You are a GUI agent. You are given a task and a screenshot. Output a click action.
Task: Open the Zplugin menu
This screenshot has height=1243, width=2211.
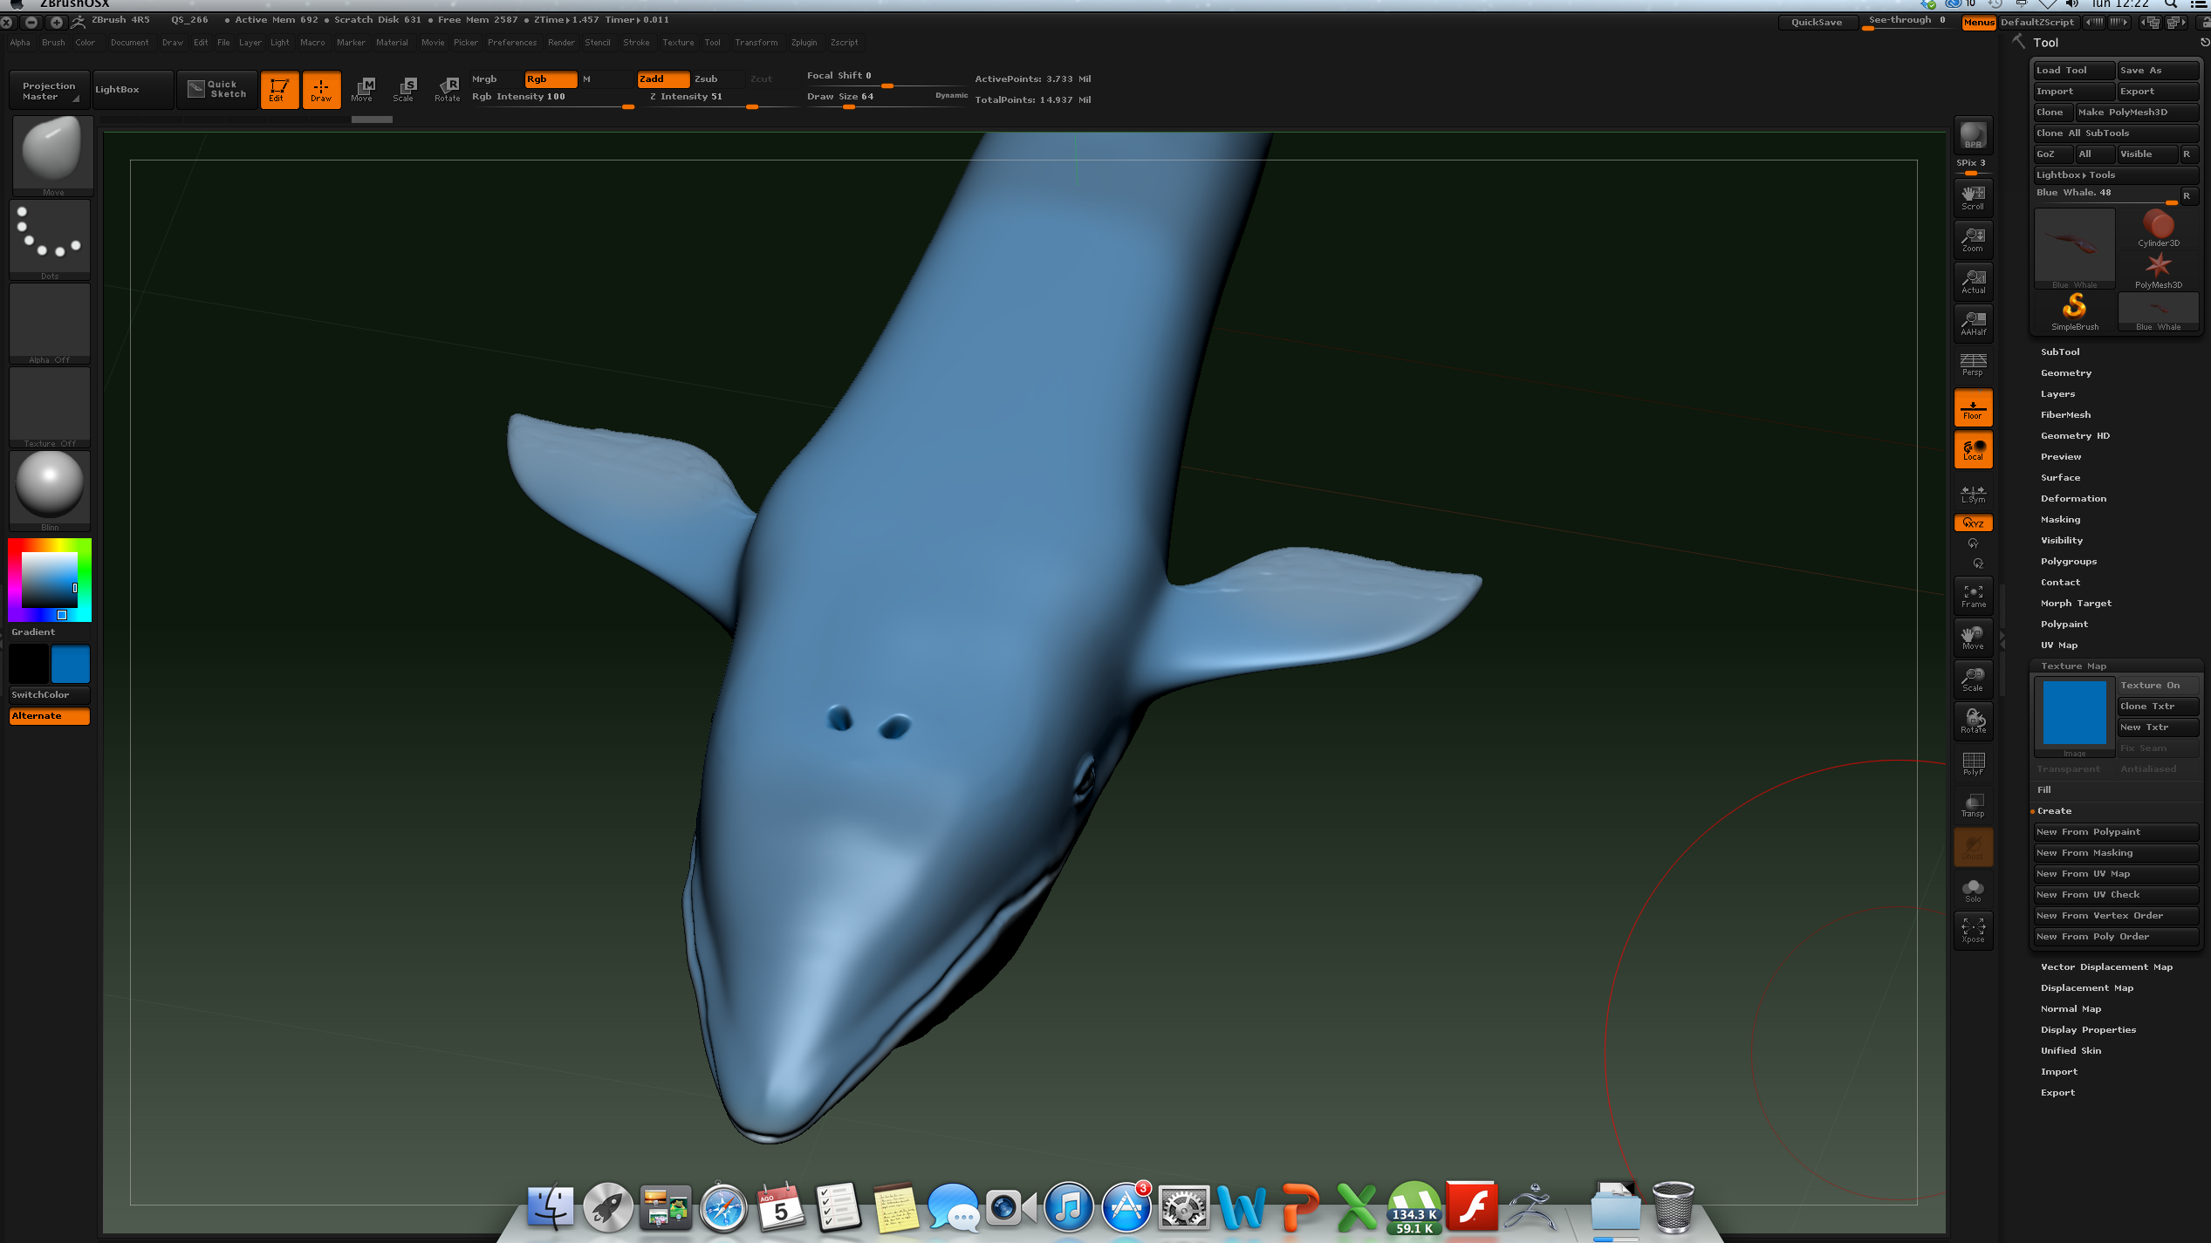(804, 42)
